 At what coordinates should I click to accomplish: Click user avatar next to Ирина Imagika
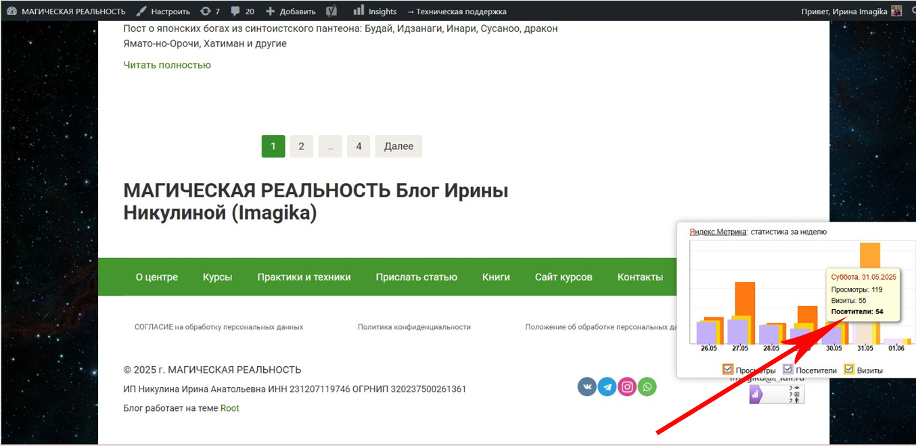(896, 11)
